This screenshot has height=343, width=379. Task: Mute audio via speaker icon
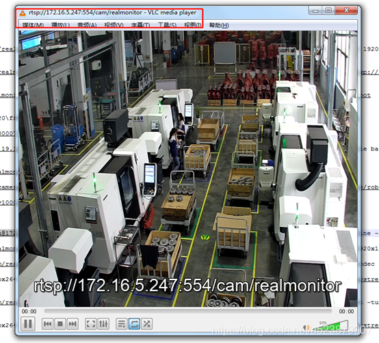(x=306, y=327)
